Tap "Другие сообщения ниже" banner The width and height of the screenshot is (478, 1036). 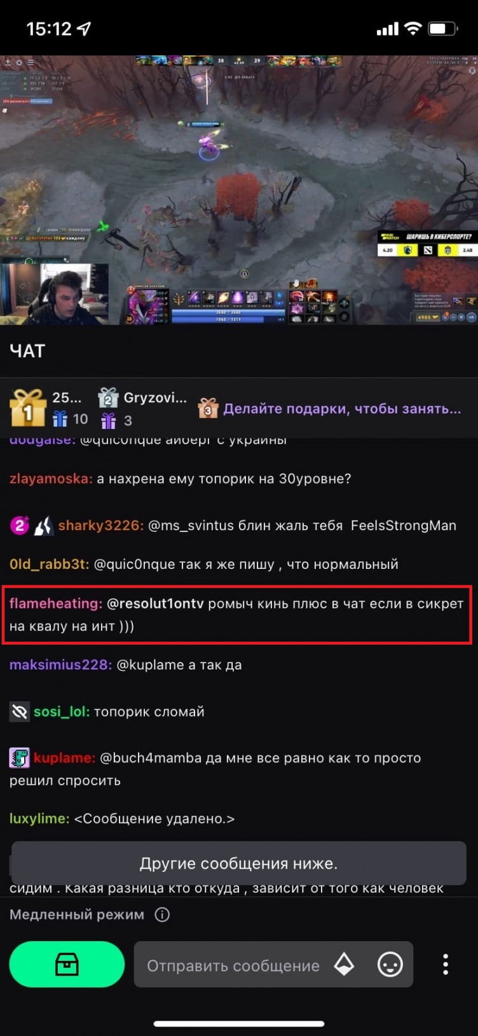coord(239,864)
